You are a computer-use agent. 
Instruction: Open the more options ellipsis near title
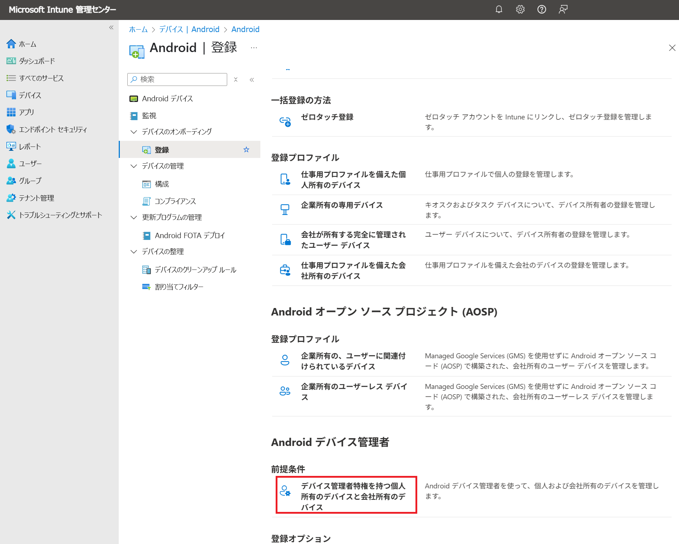pos(254,48)
